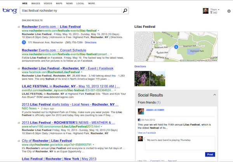This screenshot has height=162, width=233.
Task: Open the Thom account dropdown arrow
Action: (x=219, y=9)
